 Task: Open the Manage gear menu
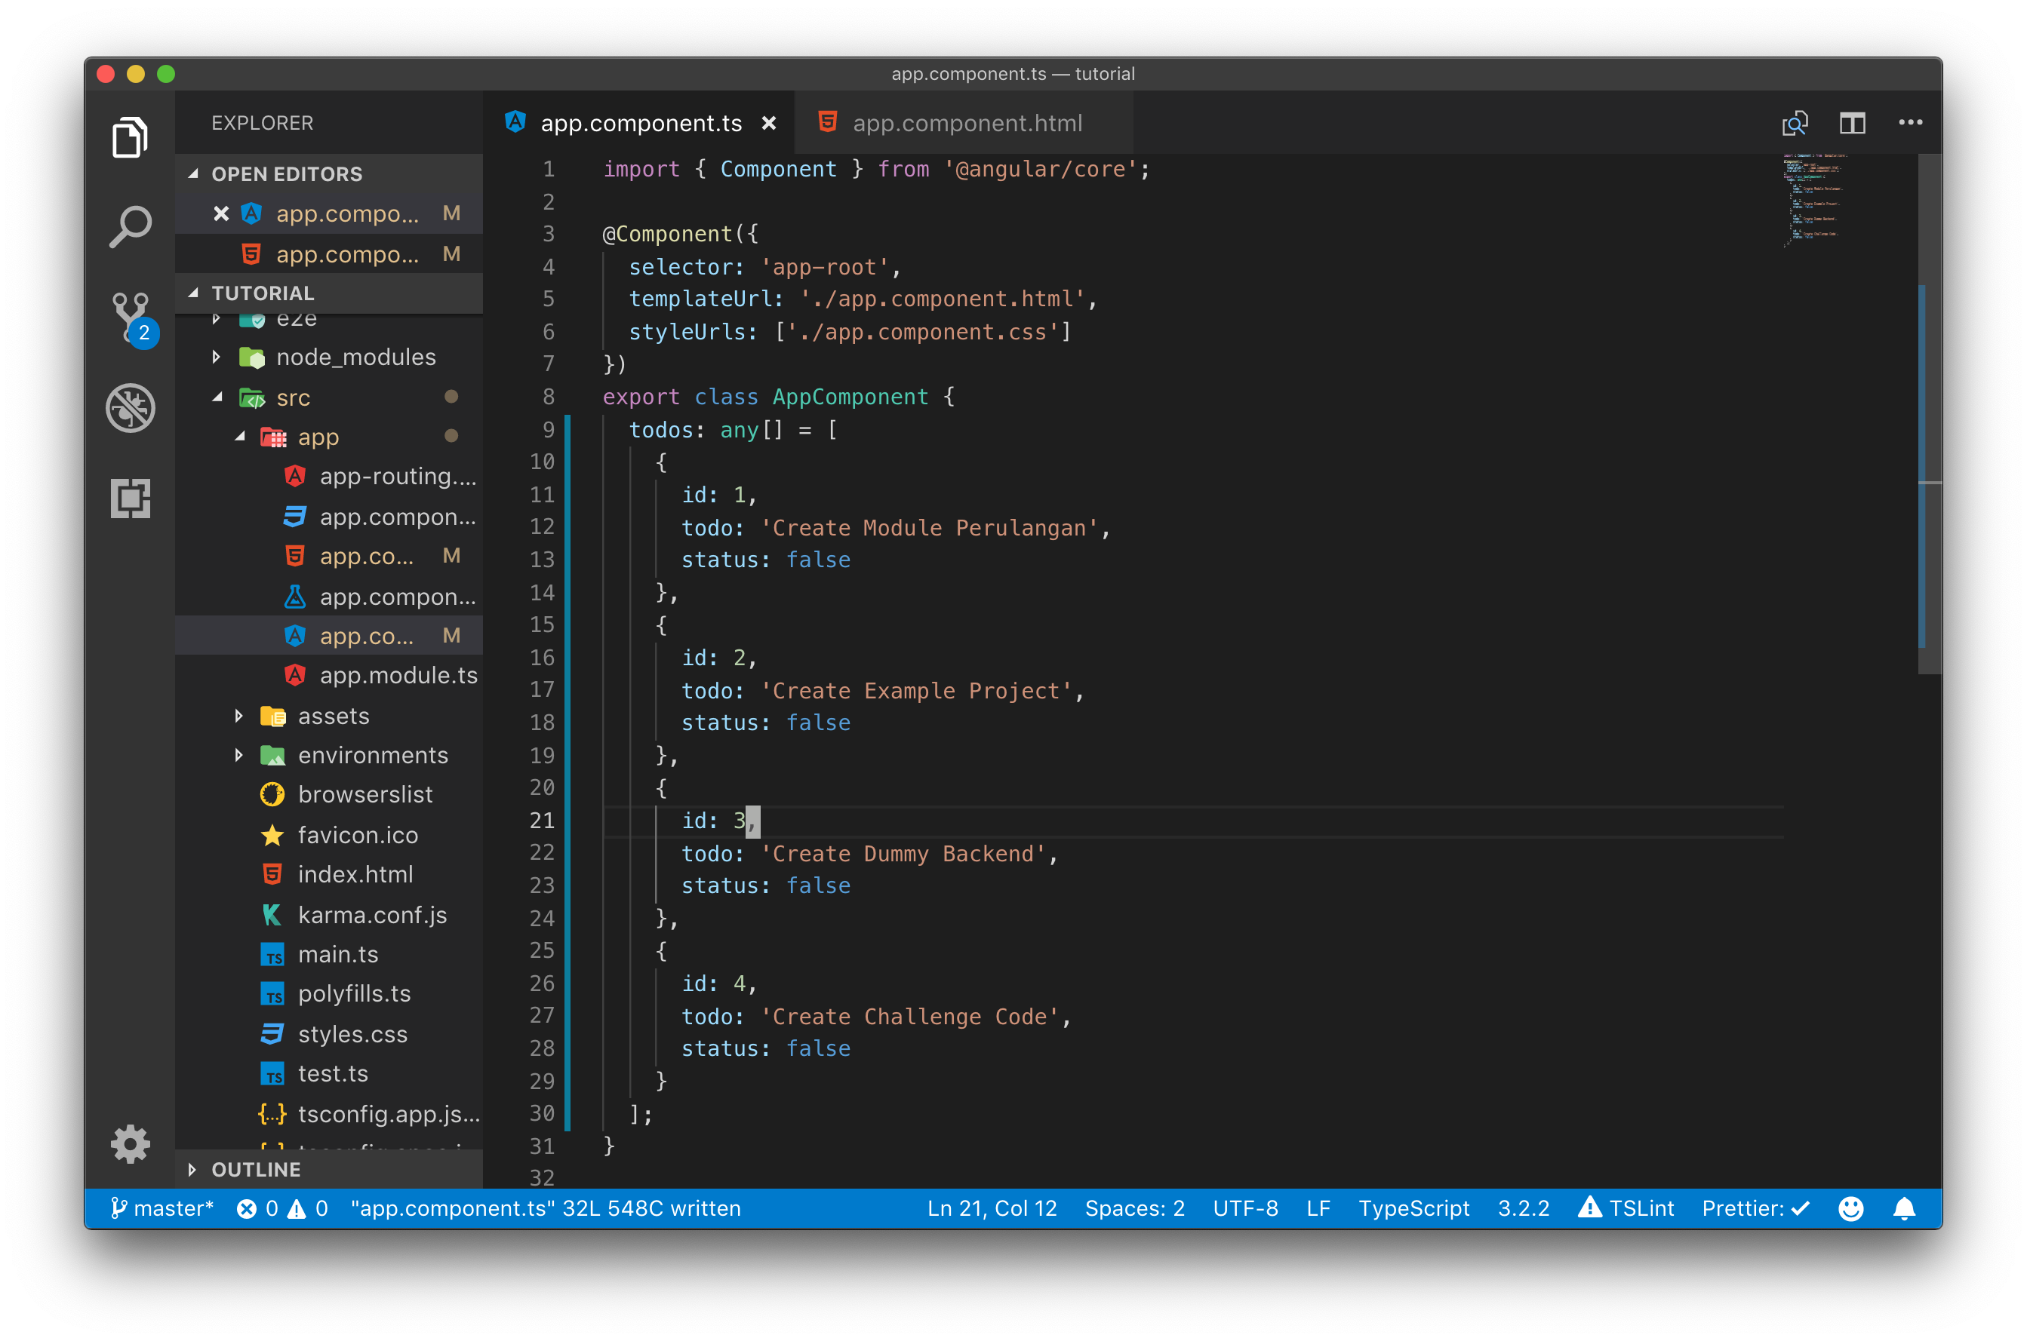coord(130,1143)
